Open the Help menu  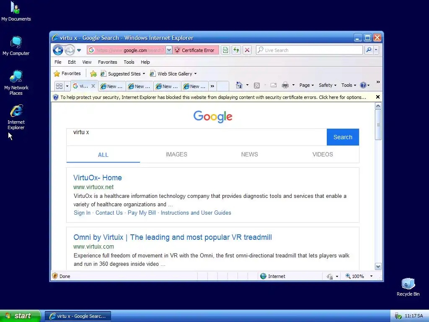click(x=145, y=62)
